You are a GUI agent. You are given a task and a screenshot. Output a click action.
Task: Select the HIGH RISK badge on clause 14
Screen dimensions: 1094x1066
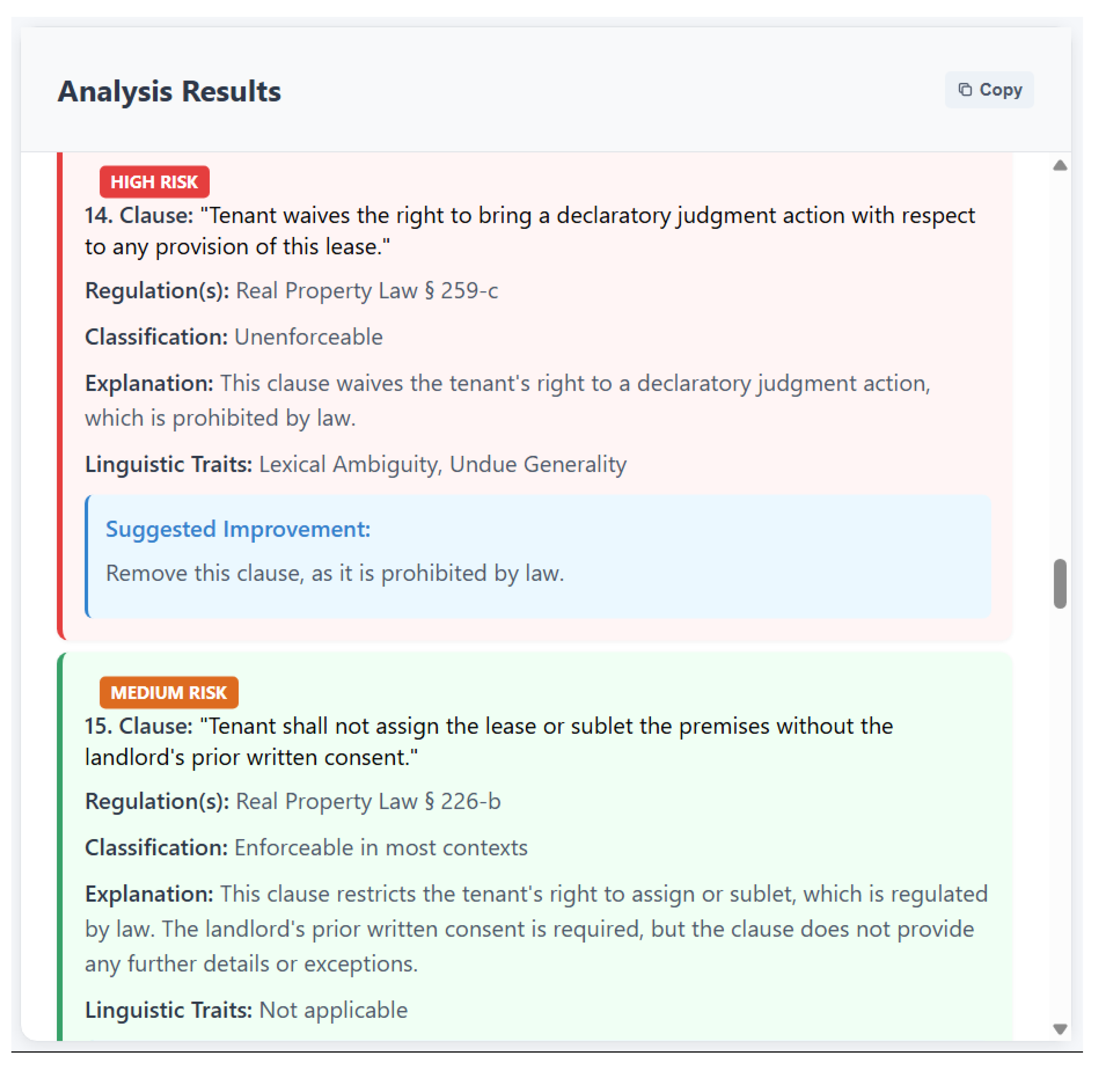click(154, 182)
